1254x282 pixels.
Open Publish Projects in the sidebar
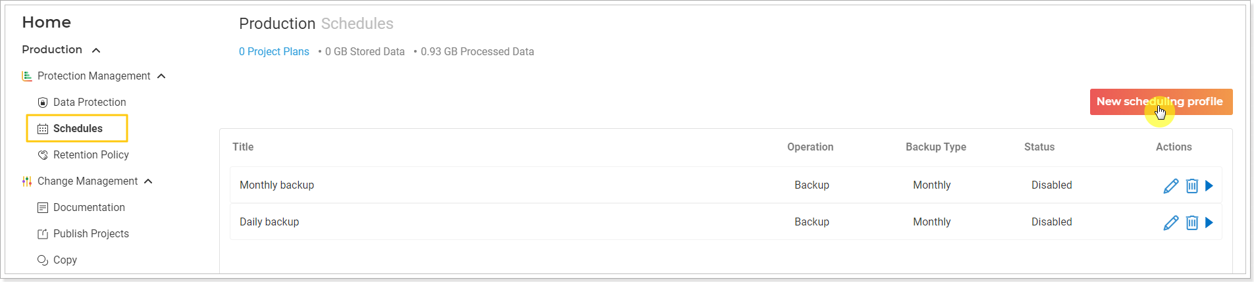(91, 234)
